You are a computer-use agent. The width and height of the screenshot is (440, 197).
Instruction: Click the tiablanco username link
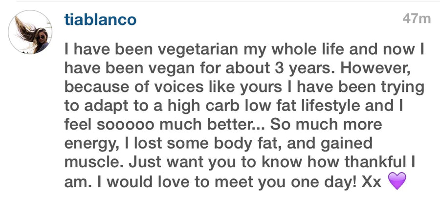click(100, 19)
